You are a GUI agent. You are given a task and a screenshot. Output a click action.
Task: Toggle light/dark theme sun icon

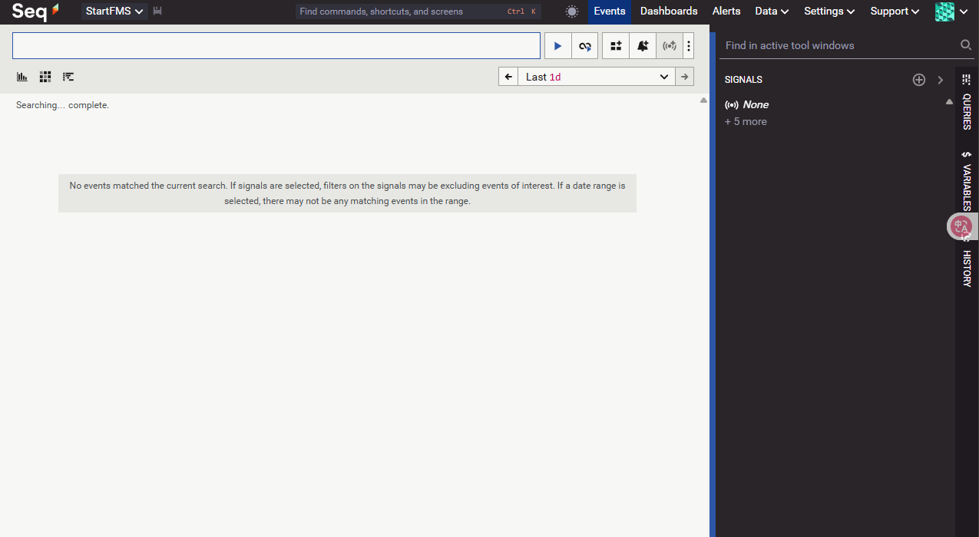571,12
